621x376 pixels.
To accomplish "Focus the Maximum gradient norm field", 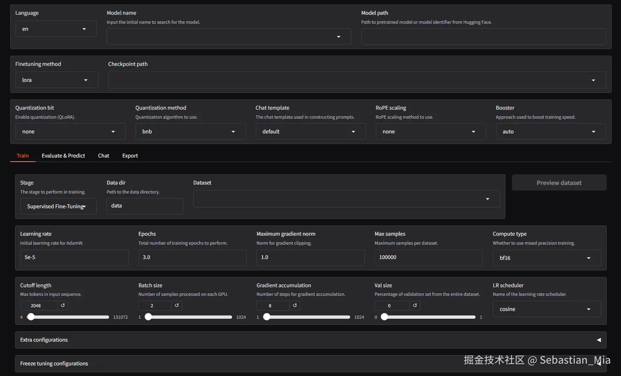I will pos(310,258).
